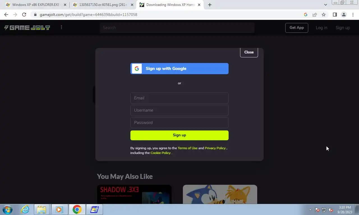Click the network tray icon
The image size is (359, 215).
(324, 210)
